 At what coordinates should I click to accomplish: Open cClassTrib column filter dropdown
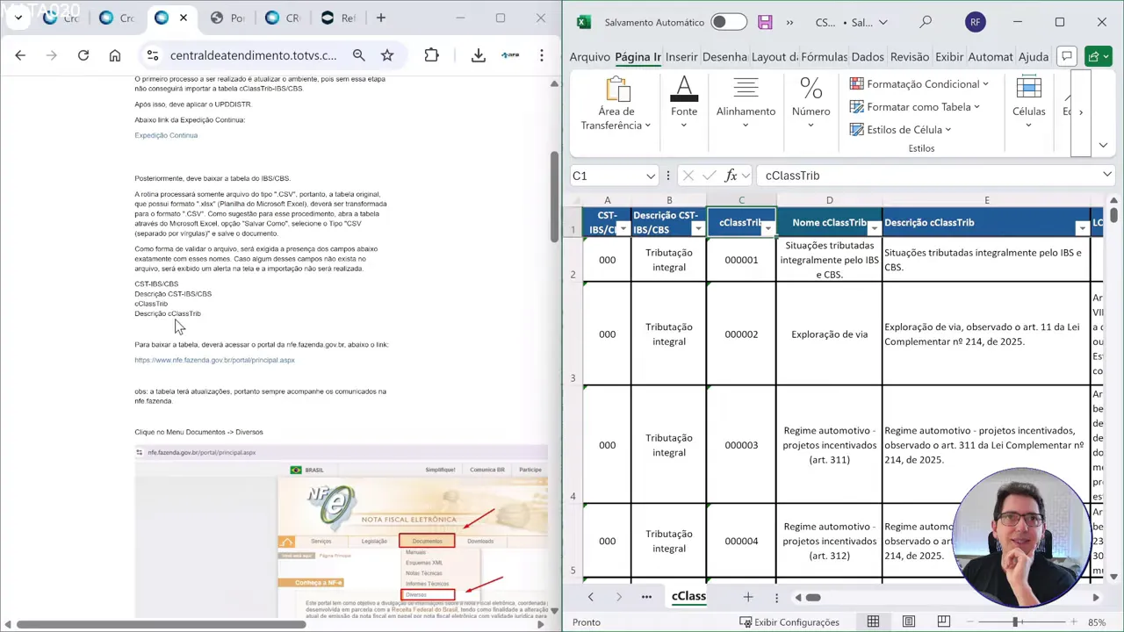tap(767, 229)
